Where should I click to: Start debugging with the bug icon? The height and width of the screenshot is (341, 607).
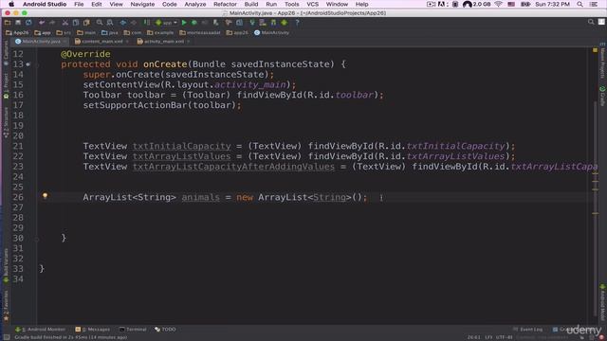(x=194, y=23)
